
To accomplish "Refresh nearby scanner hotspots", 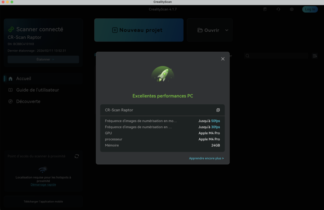I will 77,156.
